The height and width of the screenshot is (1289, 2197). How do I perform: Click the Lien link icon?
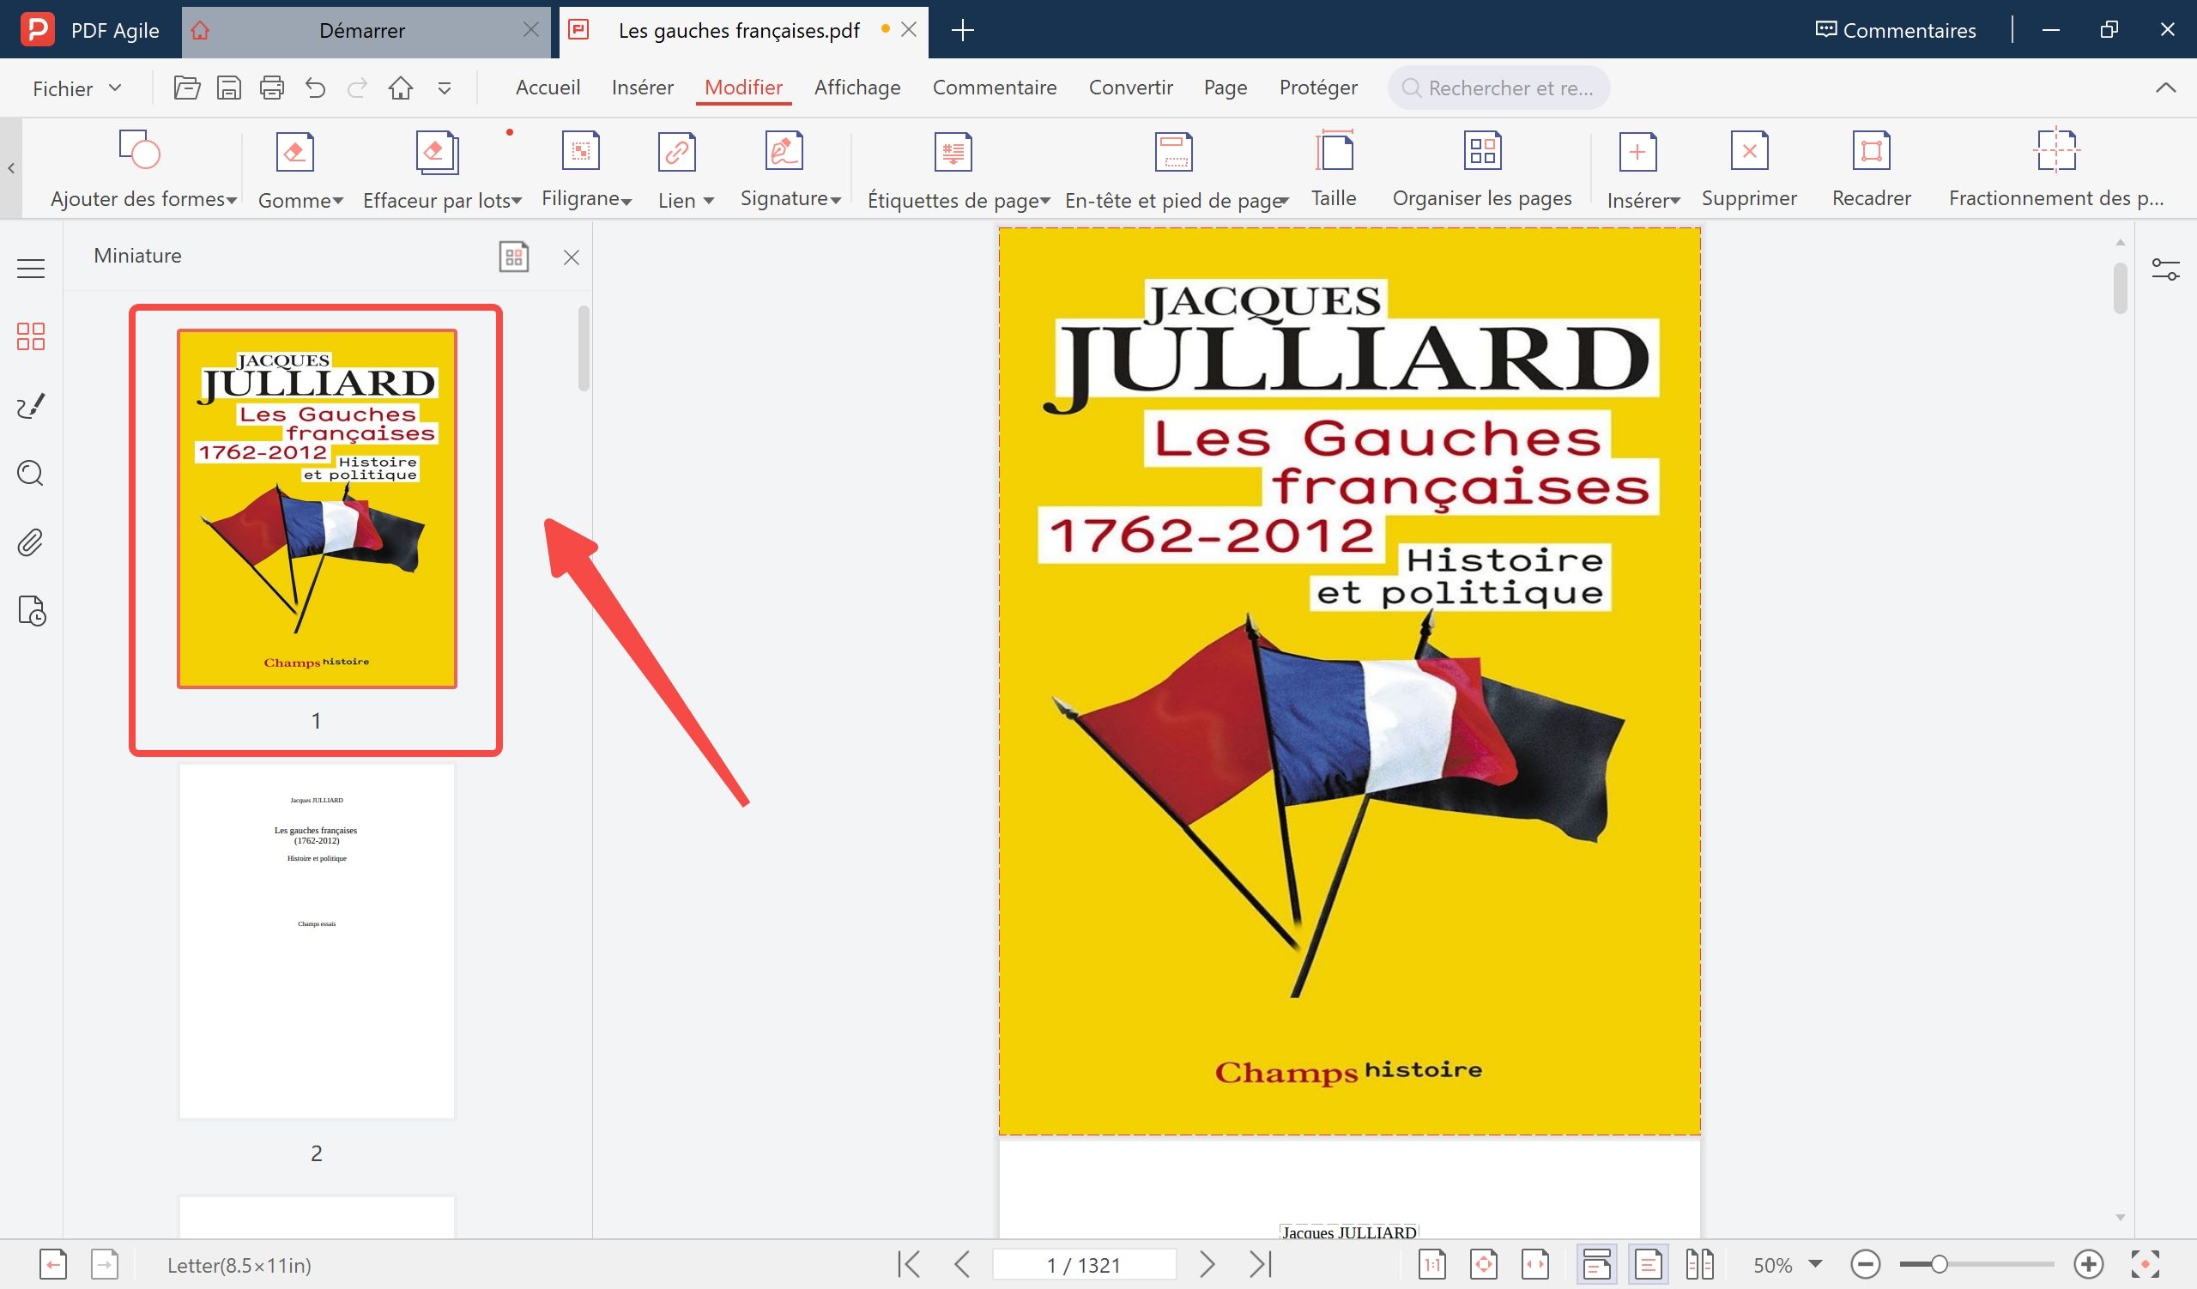point(676,152)
